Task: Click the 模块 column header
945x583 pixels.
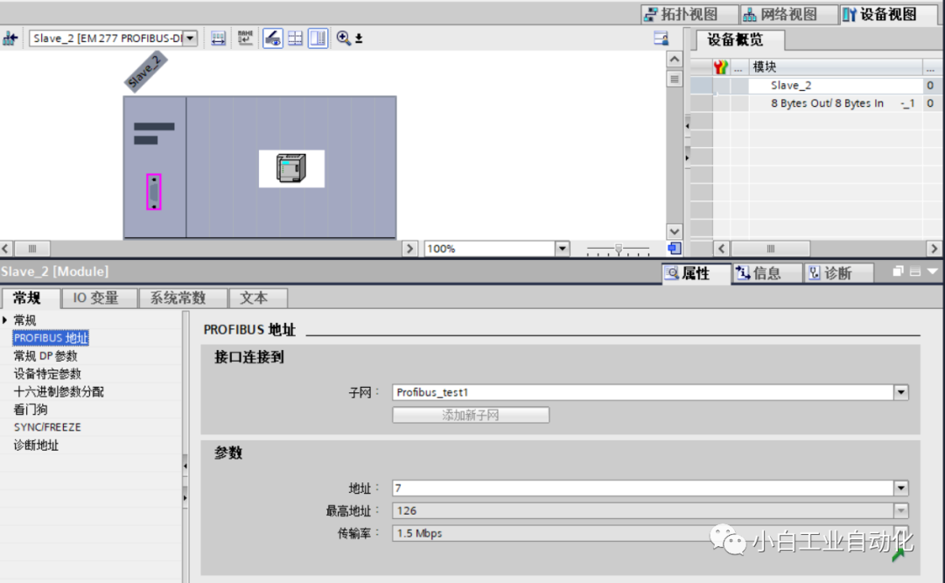Action: tap(836, 67)
